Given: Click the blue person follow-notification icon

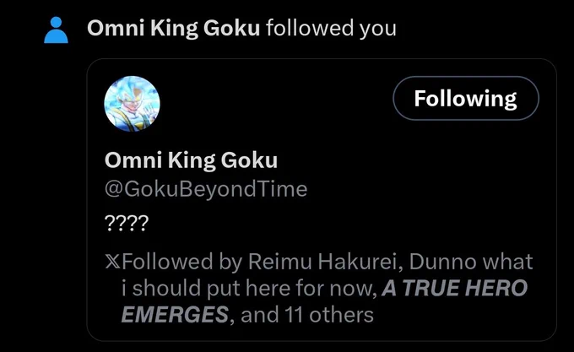Looking at the screenshot, I should [x=56, y=30].
